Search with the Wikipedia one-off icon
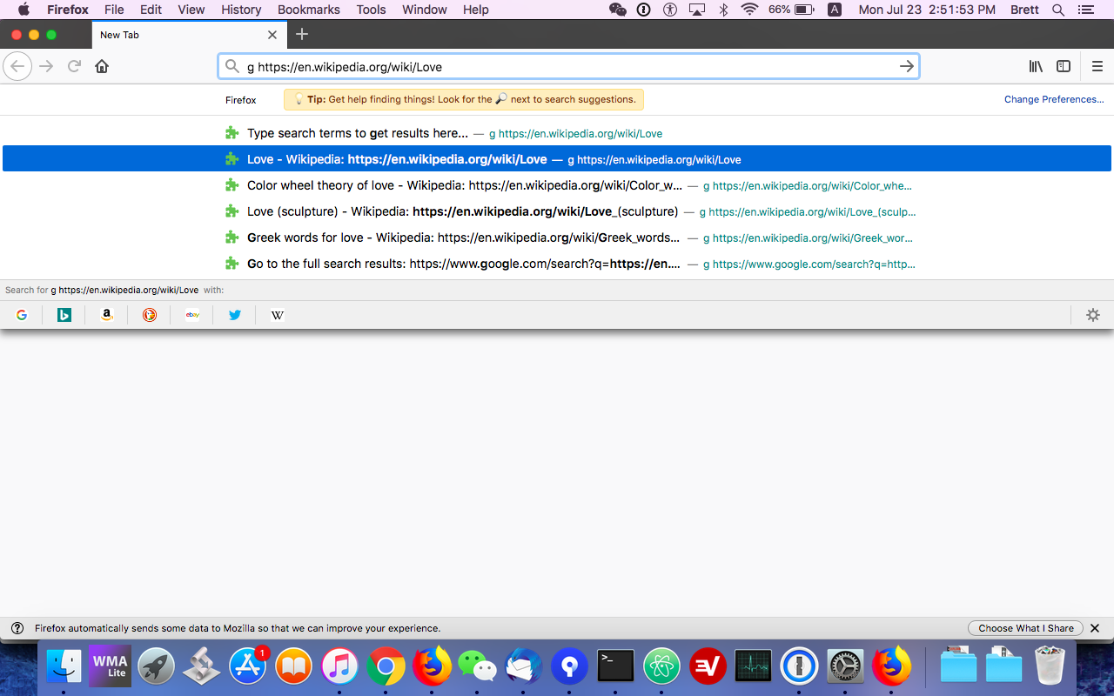This screenshot has width=1114, height=696. (278, 315)
